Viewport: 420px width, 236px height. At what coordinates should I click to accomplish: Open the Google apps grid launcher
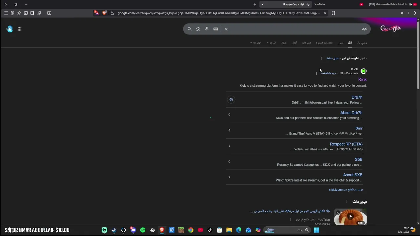click(19, 29)
